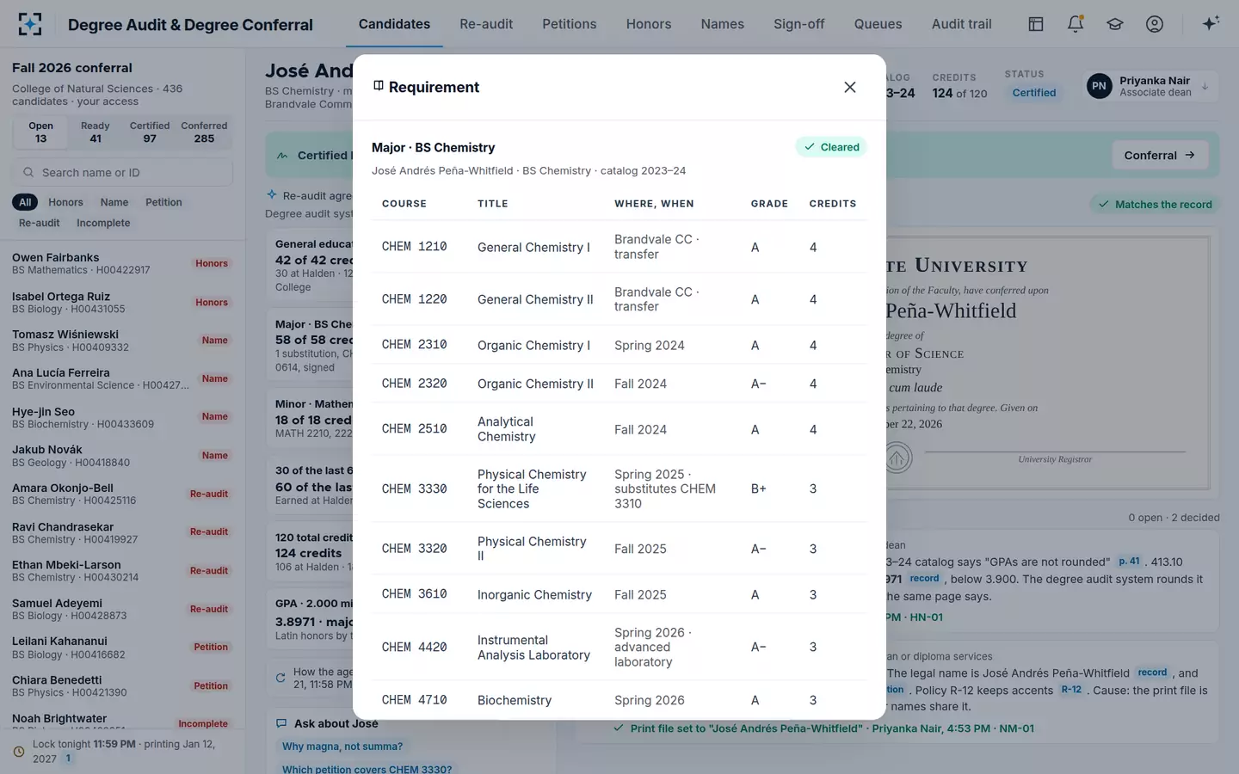This screenshot has height=774, width=1239.
Task: Click the refresh icon beside 'How the age'
Action: tap(280, 678)
